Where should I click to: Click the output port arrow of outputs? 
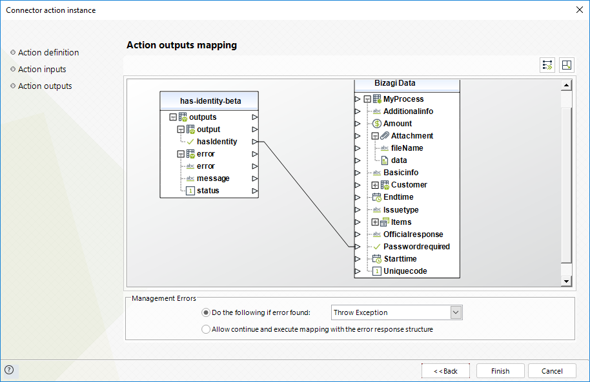255,117
